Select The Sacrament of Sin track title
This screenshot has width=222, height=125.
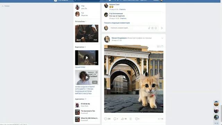[x=88, y=111]
